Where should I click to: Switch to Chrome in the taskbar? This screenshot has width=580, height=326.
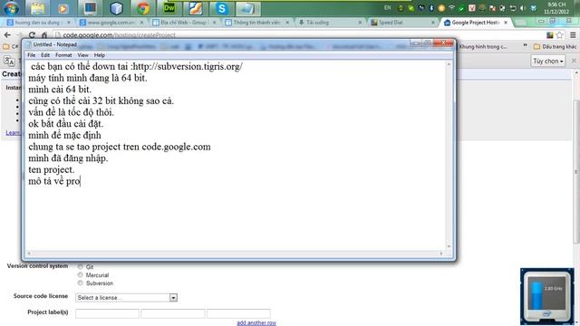143,8
